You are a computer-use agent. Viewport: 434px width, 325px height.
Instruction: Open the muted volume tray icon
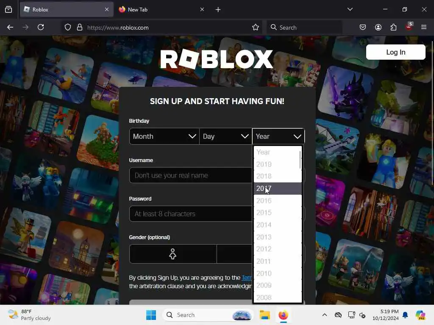coord(362,315)
